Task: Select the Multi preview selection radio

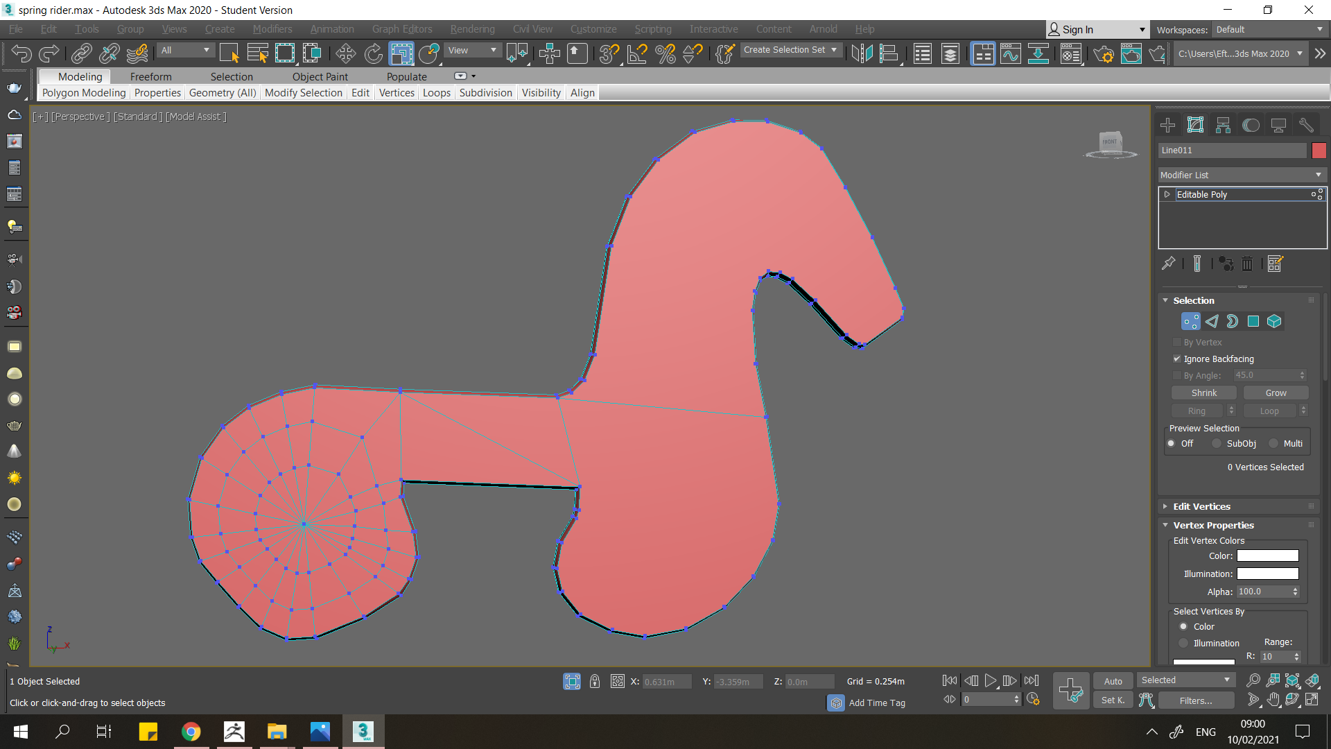Action: point(1273,444)
